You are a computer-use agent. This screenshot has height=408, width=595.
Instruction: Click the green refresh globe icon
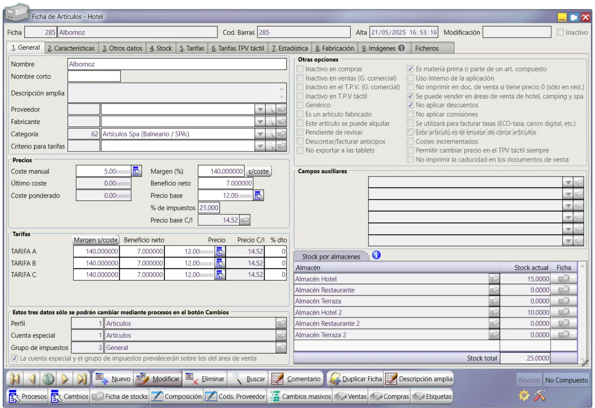[x=48, y=379]
